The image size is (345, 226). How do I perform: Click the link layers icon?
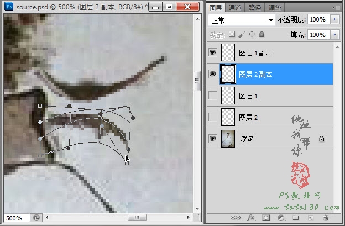236,218
